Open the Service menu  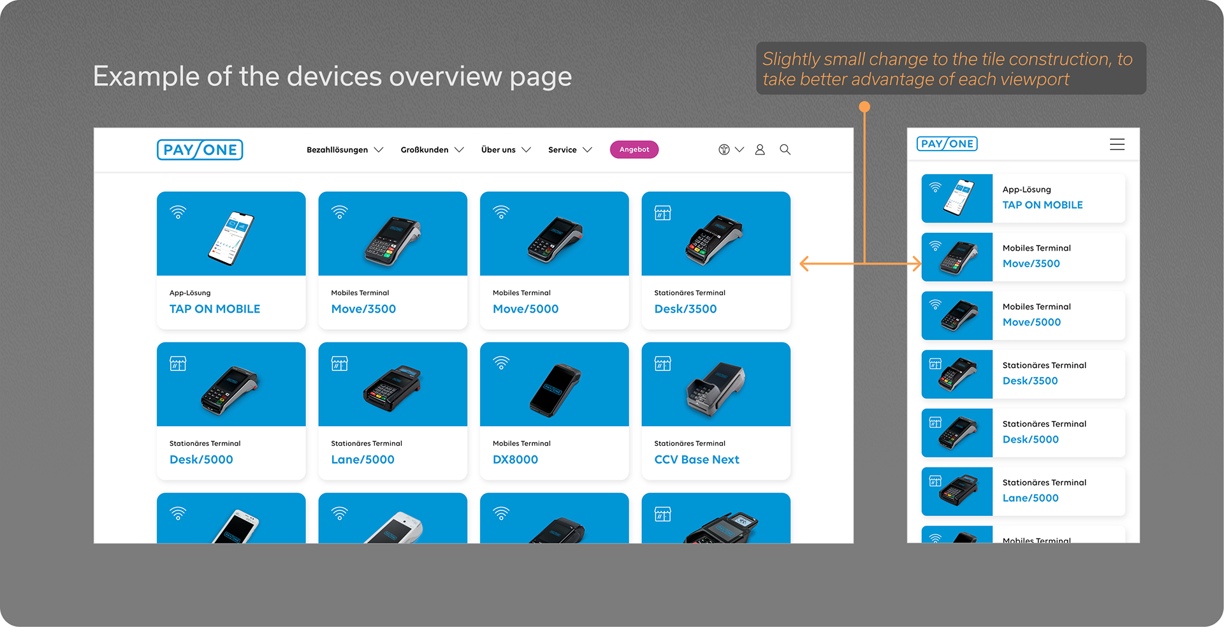point(562,150)
